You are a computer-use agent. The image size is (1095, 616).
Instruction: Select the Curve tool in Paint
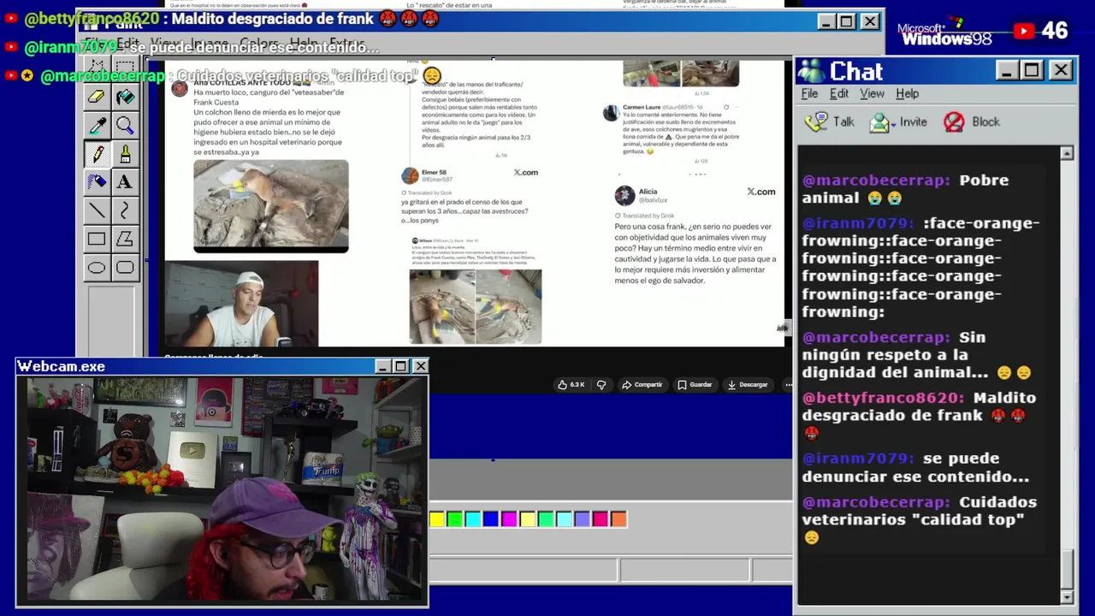click(125, 210)
